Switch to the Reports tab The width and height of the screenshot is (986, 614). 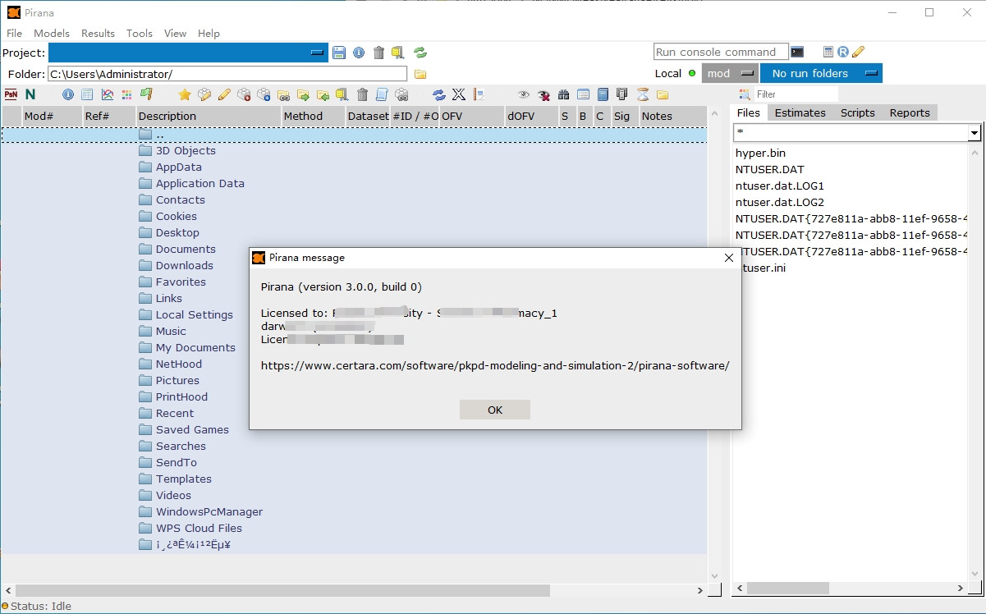tap(910, 113)
